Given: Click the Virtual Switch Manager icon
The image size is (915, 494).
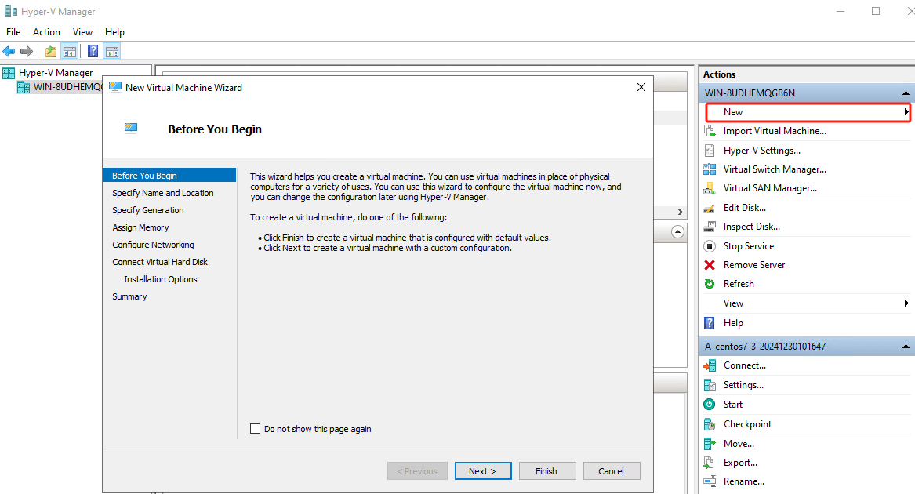Looking at the screenshot, I should [x=710, y=169].
